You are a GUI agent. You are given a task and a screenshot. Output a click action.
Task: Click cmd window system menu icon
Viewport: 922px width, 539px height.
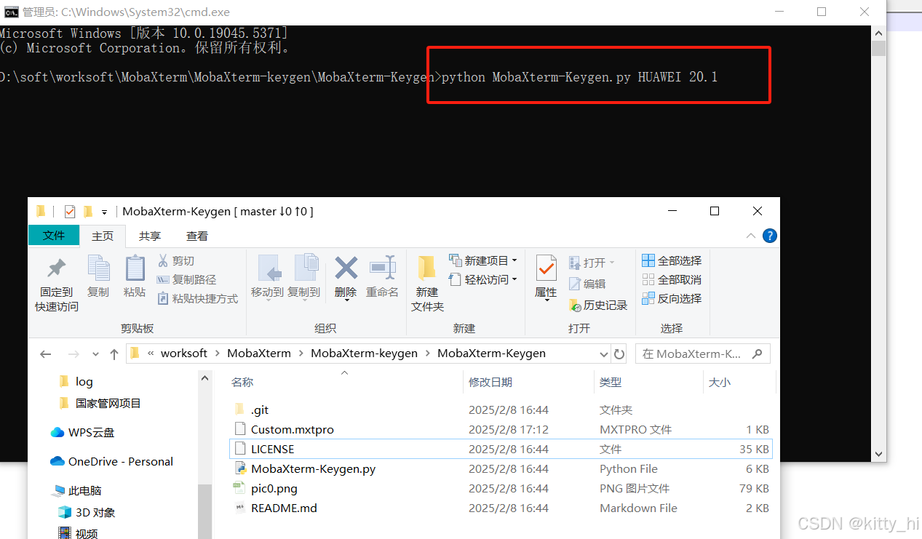tap(10, 12)
